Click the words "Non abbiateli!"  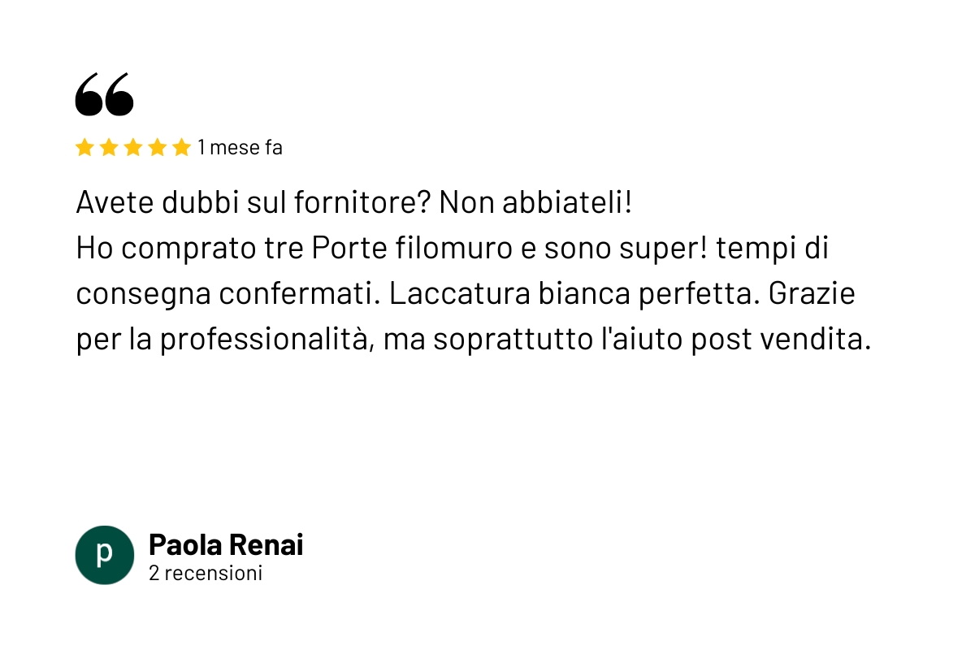coord(535,202)
